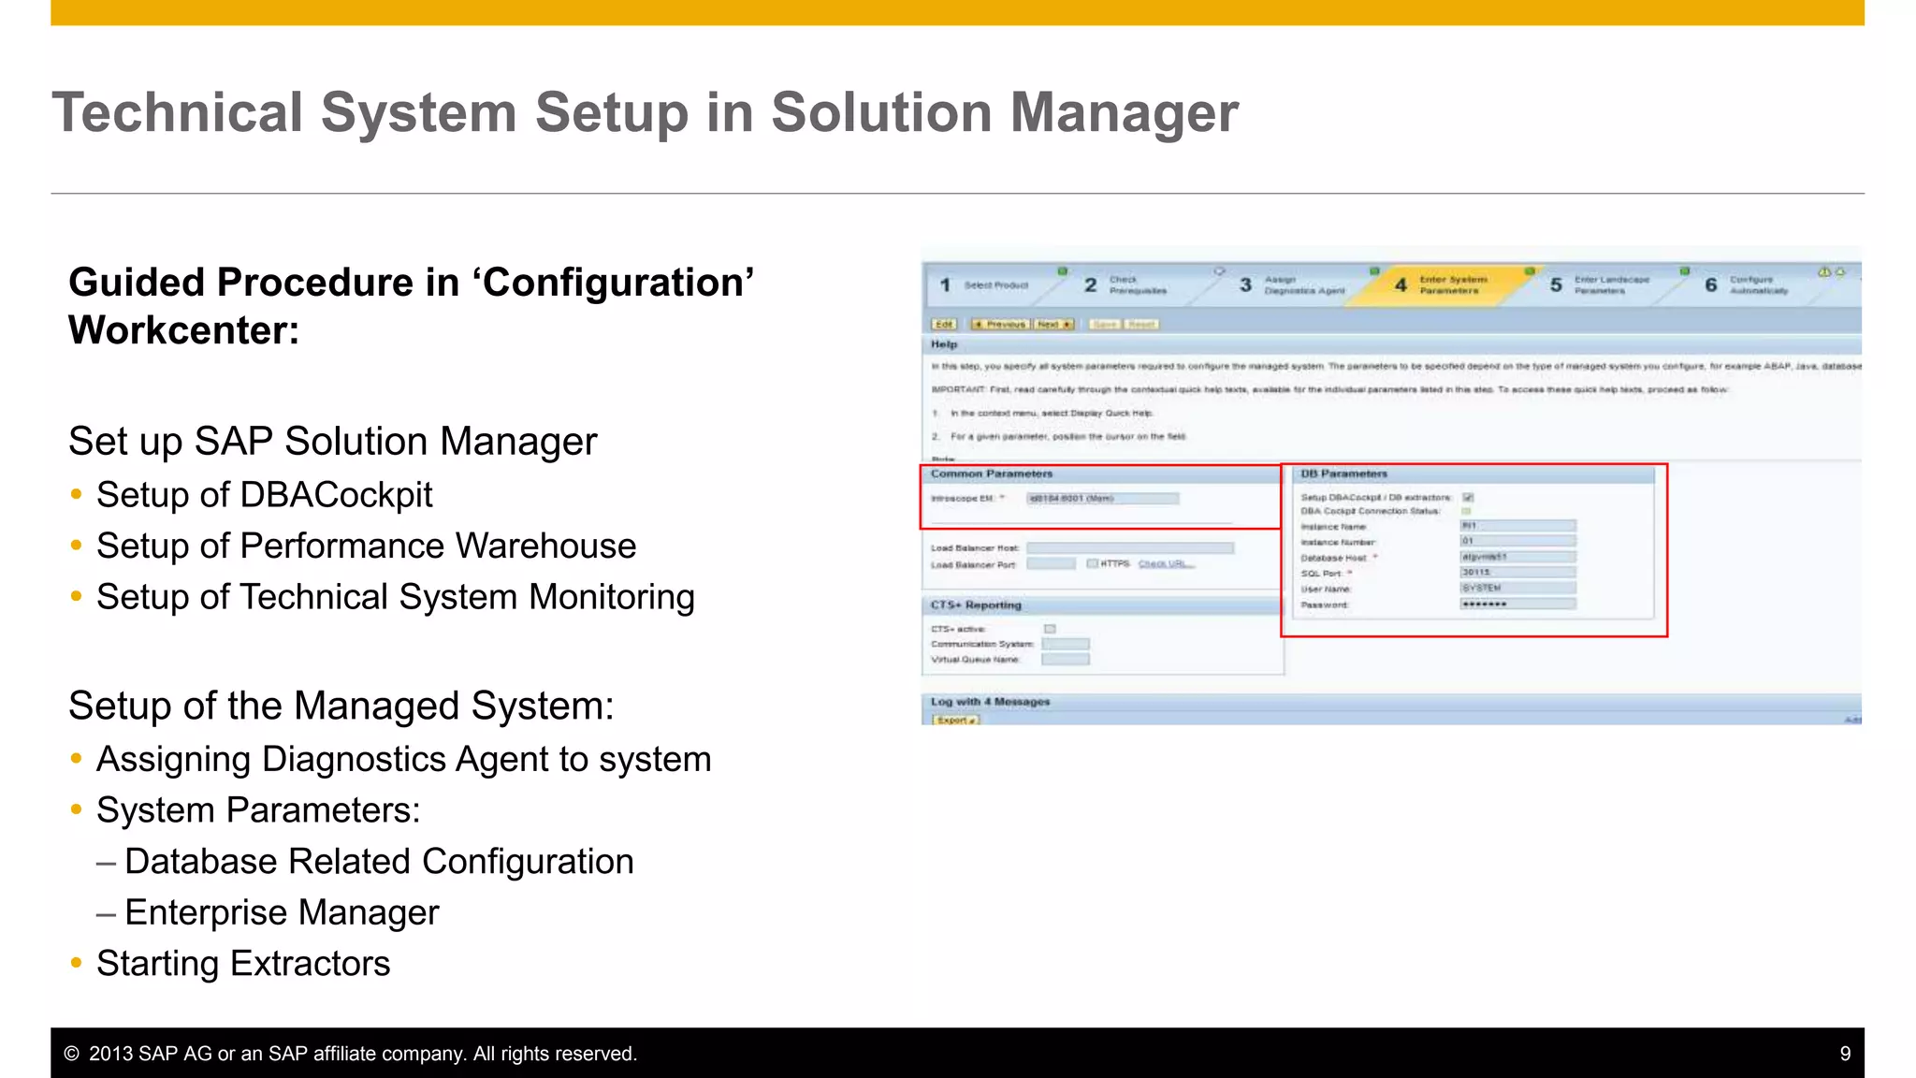The width and height of the screenshot is (1916, 1078).
Task: Click bullet 'Setup of Performance Warehouse'
Action: (x=367, y=546)
